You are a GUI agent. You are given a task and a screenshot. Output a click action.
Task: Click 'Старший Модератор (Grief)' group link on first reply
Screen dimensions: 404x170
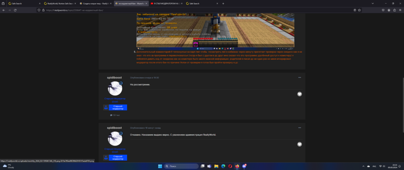[115, 100]
